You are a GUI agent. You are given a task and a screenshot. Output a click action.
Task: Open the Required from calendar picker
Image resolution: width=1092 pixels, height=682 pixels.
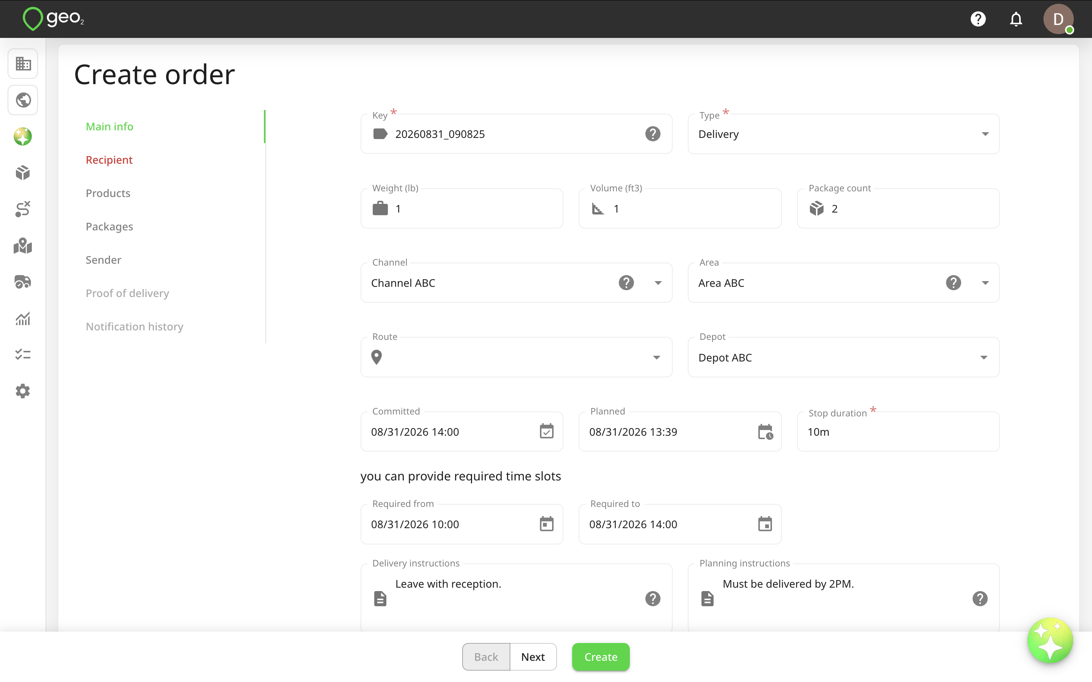click(x=546, y=524)
